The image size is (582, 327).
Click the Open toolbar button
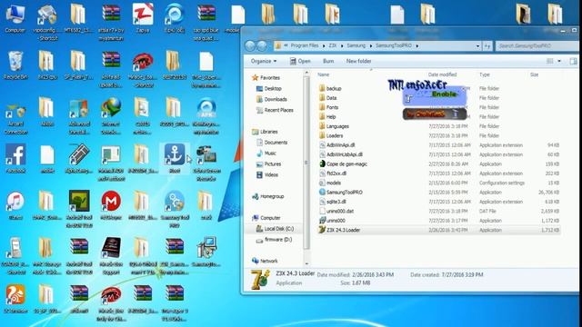pos(300,61)
